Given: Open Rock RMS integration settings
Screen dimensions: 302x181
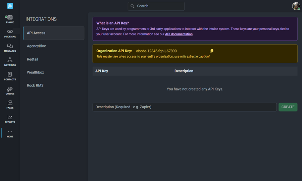Looking at the screenshot, I should pyautogui.click(x=35, y=85).
